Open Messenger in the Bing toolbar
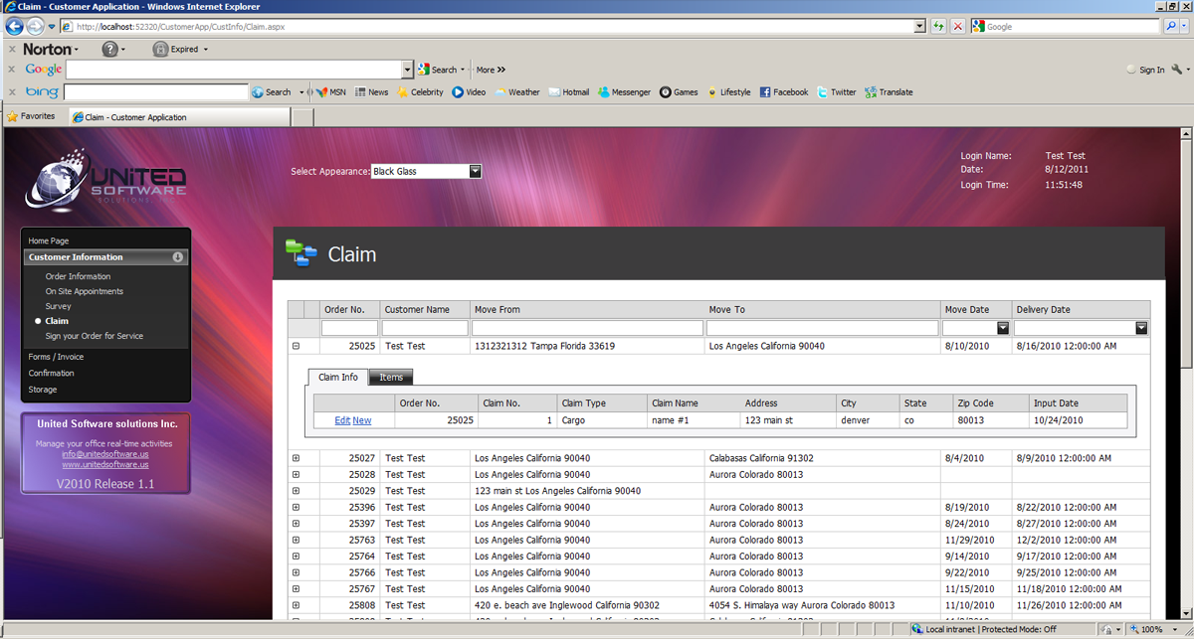 (624, 92)
